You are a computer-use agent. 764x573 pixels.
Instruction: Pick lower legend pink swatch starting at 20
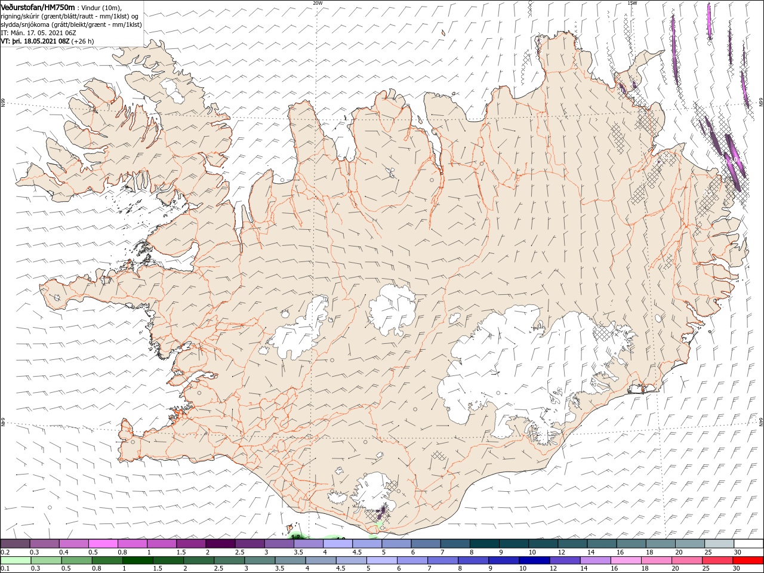click(686, 560)
